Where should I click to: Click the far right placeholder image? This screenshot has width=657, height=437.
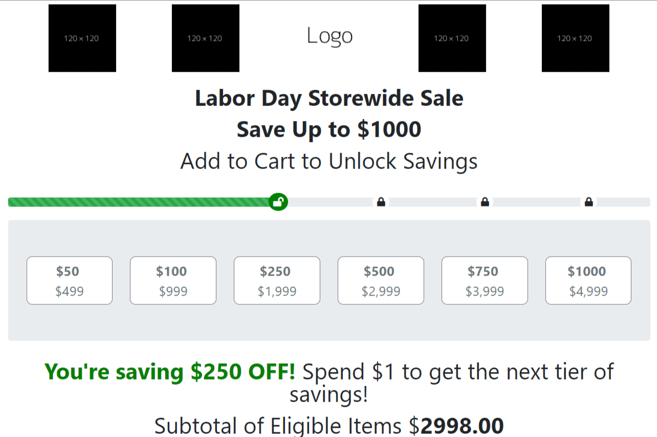(x=576, y=38)
